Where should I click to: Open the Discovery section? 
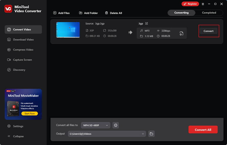click(x=23, y=70)
